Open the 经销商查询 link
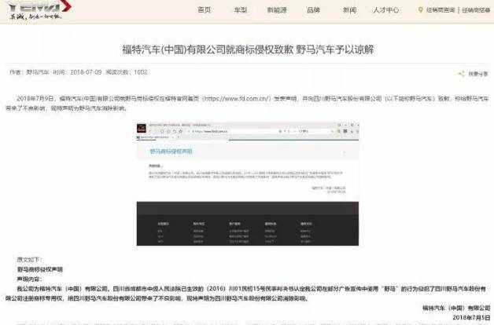This screenshot has width=494, height=325. (x=441, y=10)
